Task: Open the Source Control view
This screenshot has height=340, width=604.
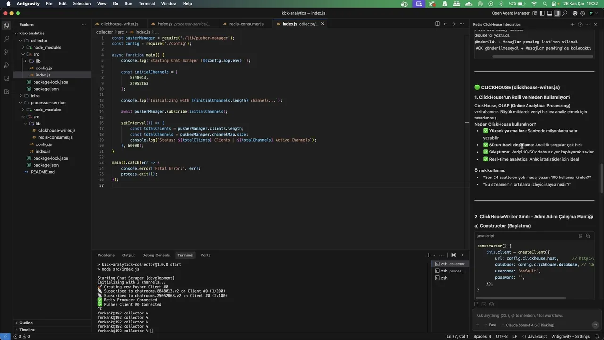Action: [x=6, y=52]
